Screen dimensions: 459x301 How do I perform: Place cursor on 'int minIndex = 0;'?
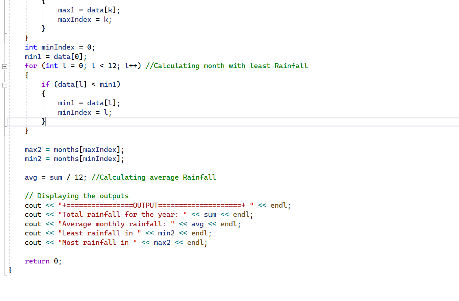(60, 47)
